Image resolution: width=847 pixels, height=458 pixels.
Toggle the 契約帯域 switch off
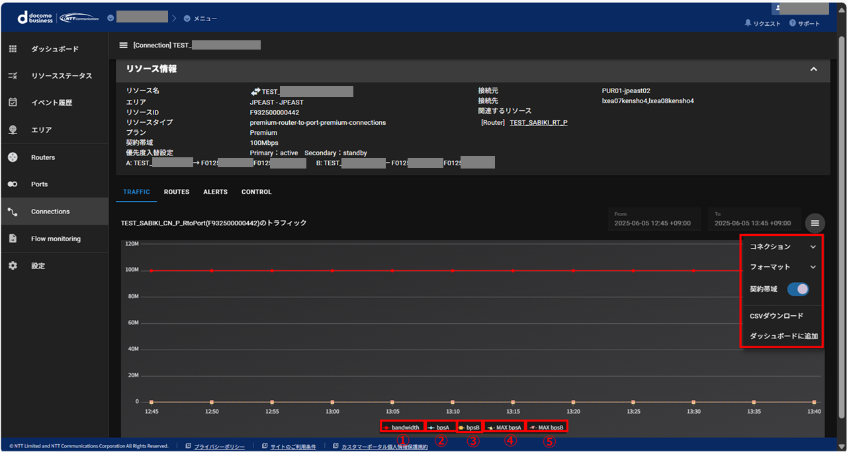pyautogui.click(x=797, y=289)
